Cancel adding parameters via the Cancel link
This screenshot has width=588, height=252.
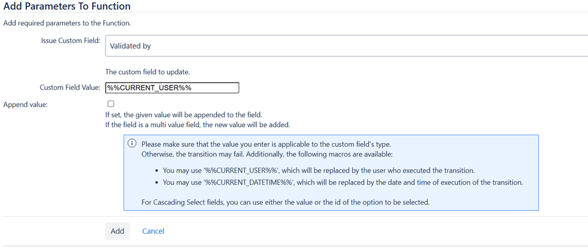[x=153, y=231]
